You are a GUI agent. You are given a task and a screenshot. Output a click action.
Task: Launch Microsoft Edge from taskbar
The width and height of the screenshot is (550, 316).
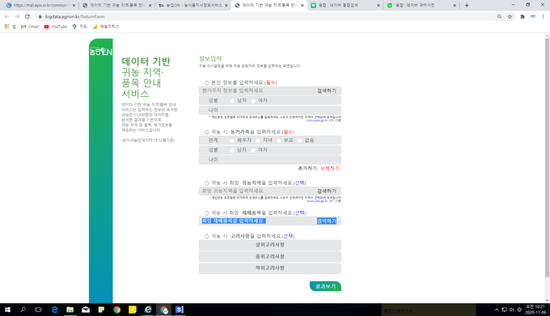click(x=54, y=310)
